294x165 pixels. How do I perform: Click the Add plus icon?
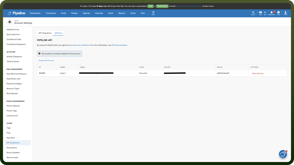point(265,13)
